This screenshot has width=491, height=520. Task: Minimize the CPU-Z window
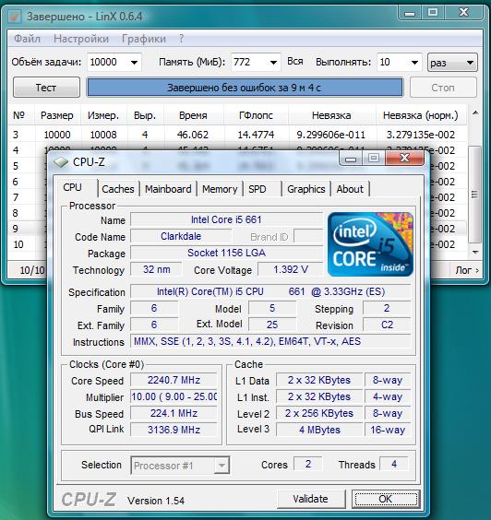[x=351, y=159]
